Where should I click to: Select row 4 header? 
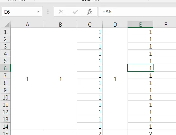pos(5,53)
